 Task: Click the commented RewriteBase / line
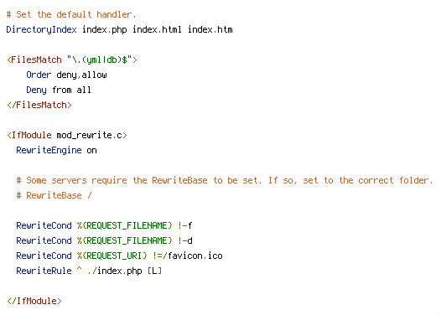point(54,195)
